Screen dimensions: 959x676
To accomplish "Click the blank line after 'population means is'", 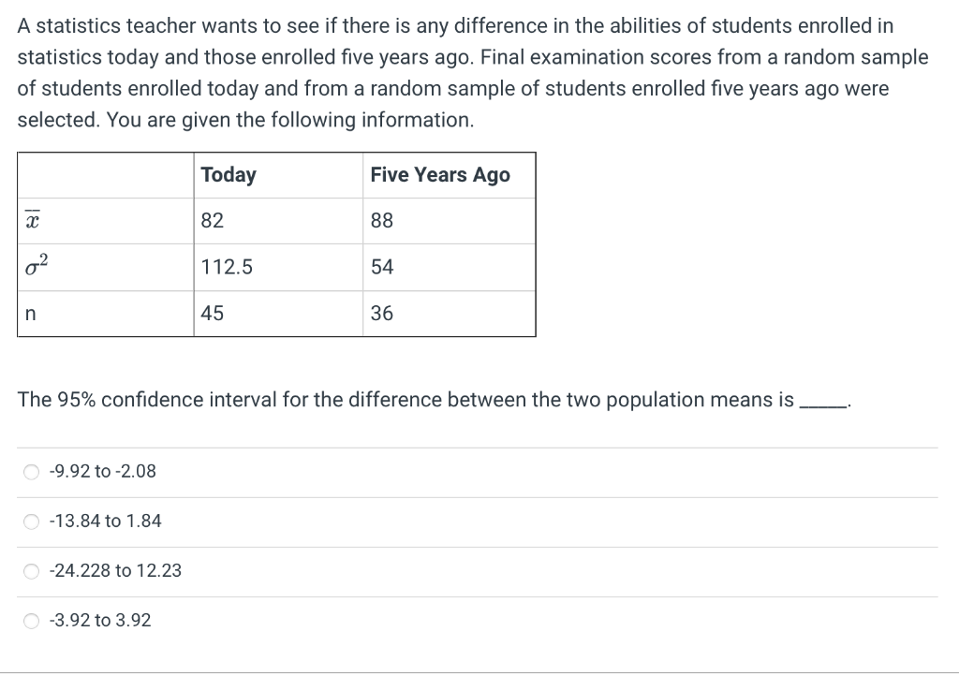I will tap(823, 405).
